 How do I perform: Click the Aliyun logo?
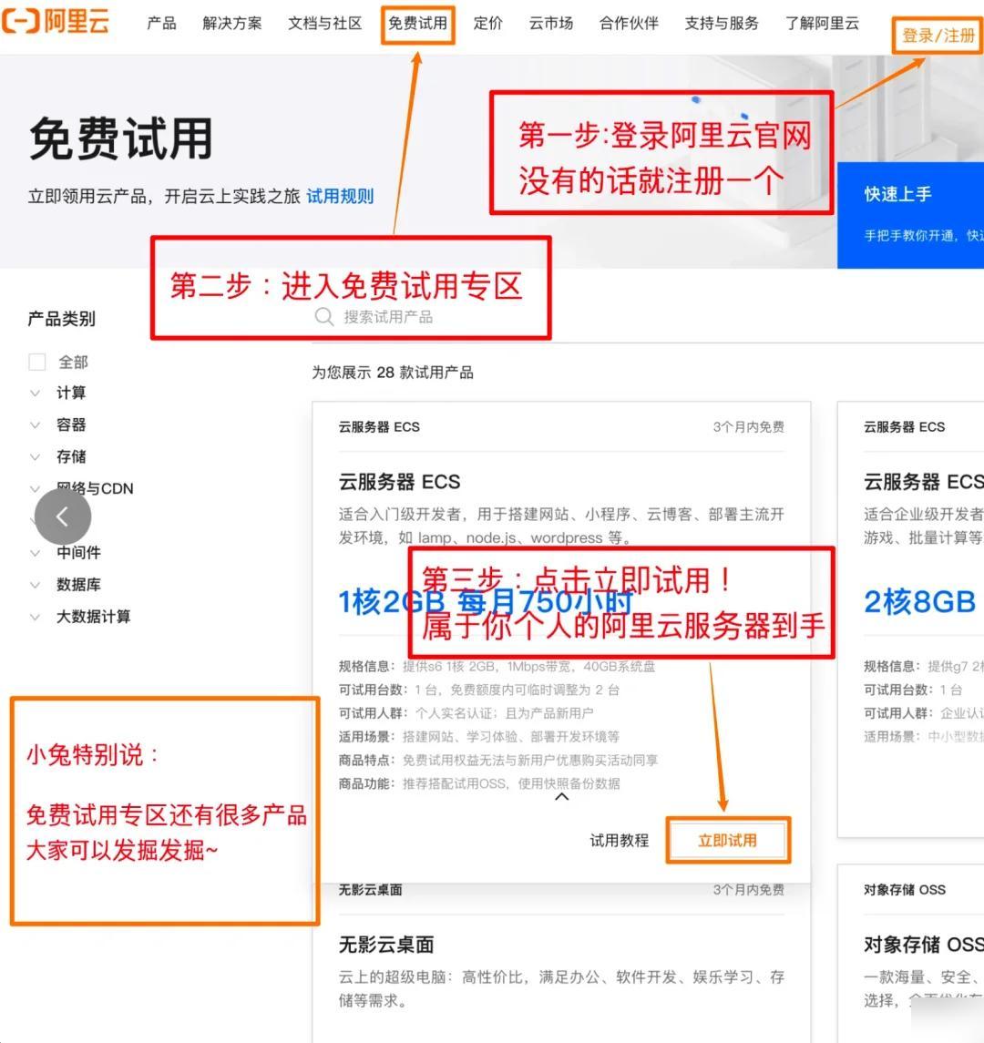pos(56,21)
